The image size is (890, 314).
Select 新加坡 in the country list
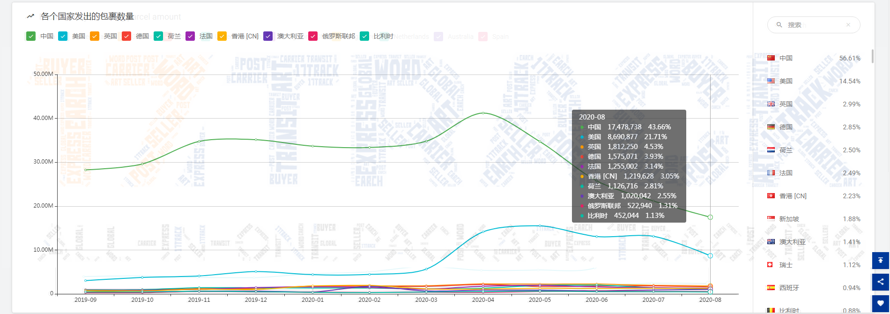tap(789, 219)
